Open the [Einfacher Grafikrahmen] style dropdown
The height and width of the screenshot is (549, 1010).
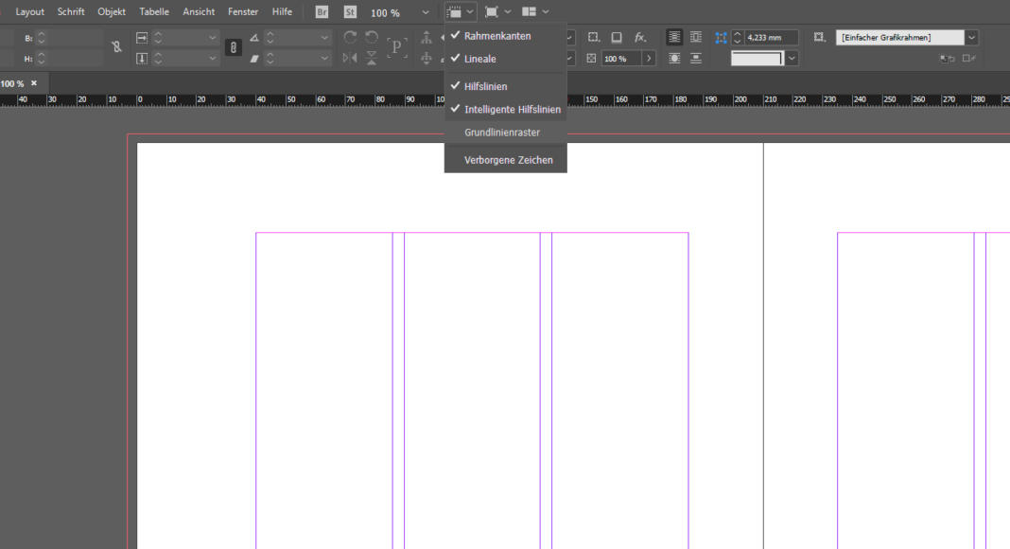tap(970, 36)
